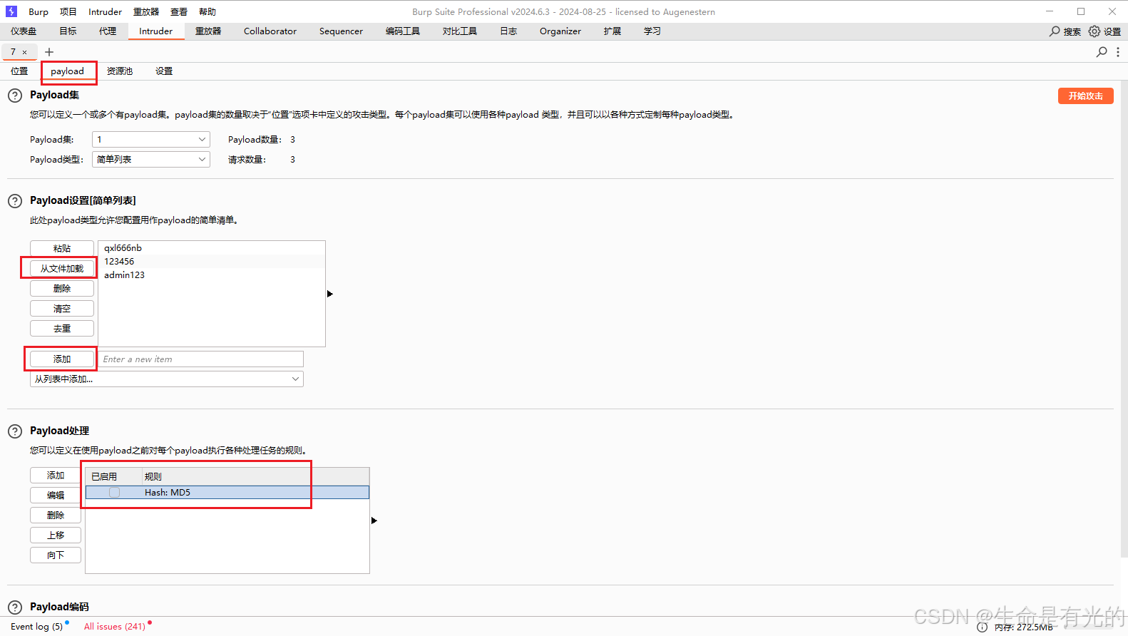Switch to Collaborator tab
The image size is (1128, 636).
click(x=270, y=31)
